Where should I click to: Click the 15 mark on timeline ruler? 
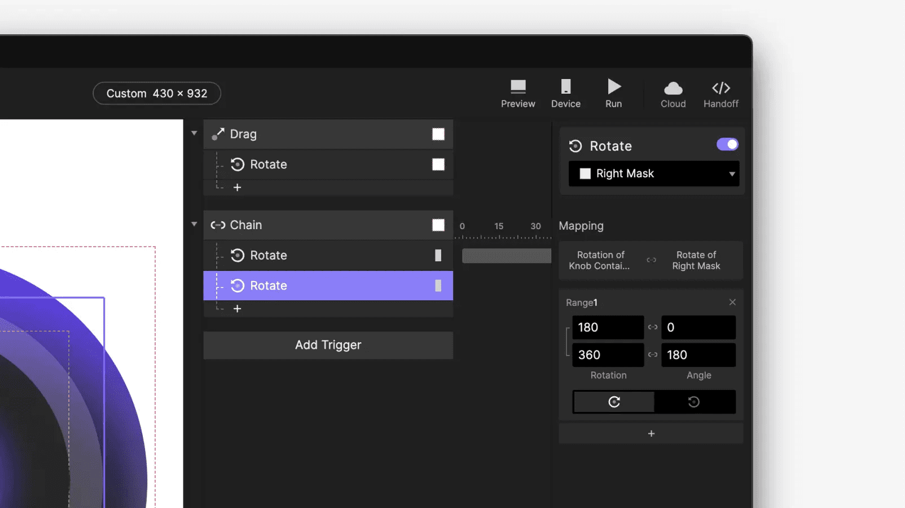(499, 226)
